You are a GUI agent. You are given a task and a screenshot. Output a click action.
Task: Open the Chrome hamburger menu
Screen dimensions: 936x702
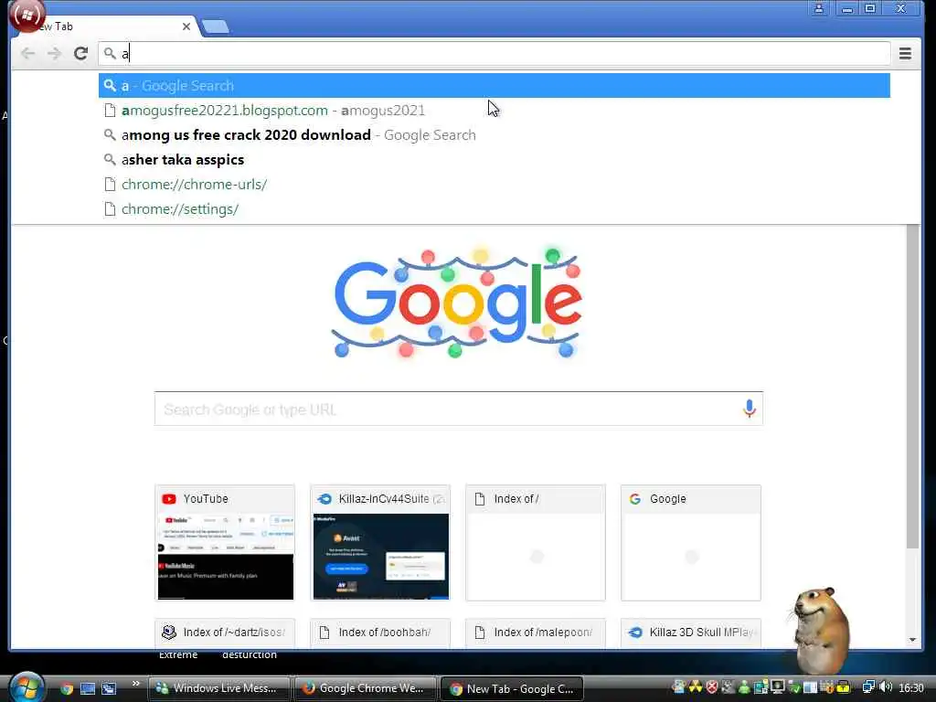(x=905, y=54)
